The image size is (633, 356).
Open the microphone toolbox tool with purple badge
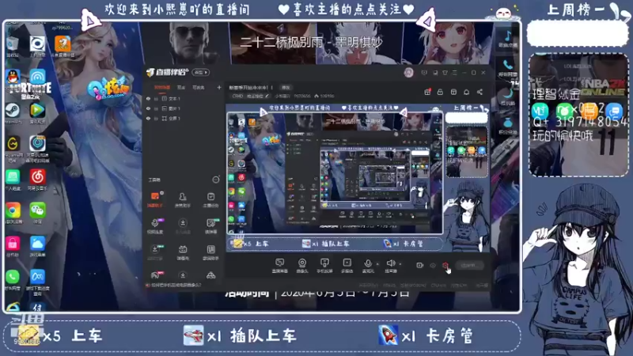click(x=155, y=225)
